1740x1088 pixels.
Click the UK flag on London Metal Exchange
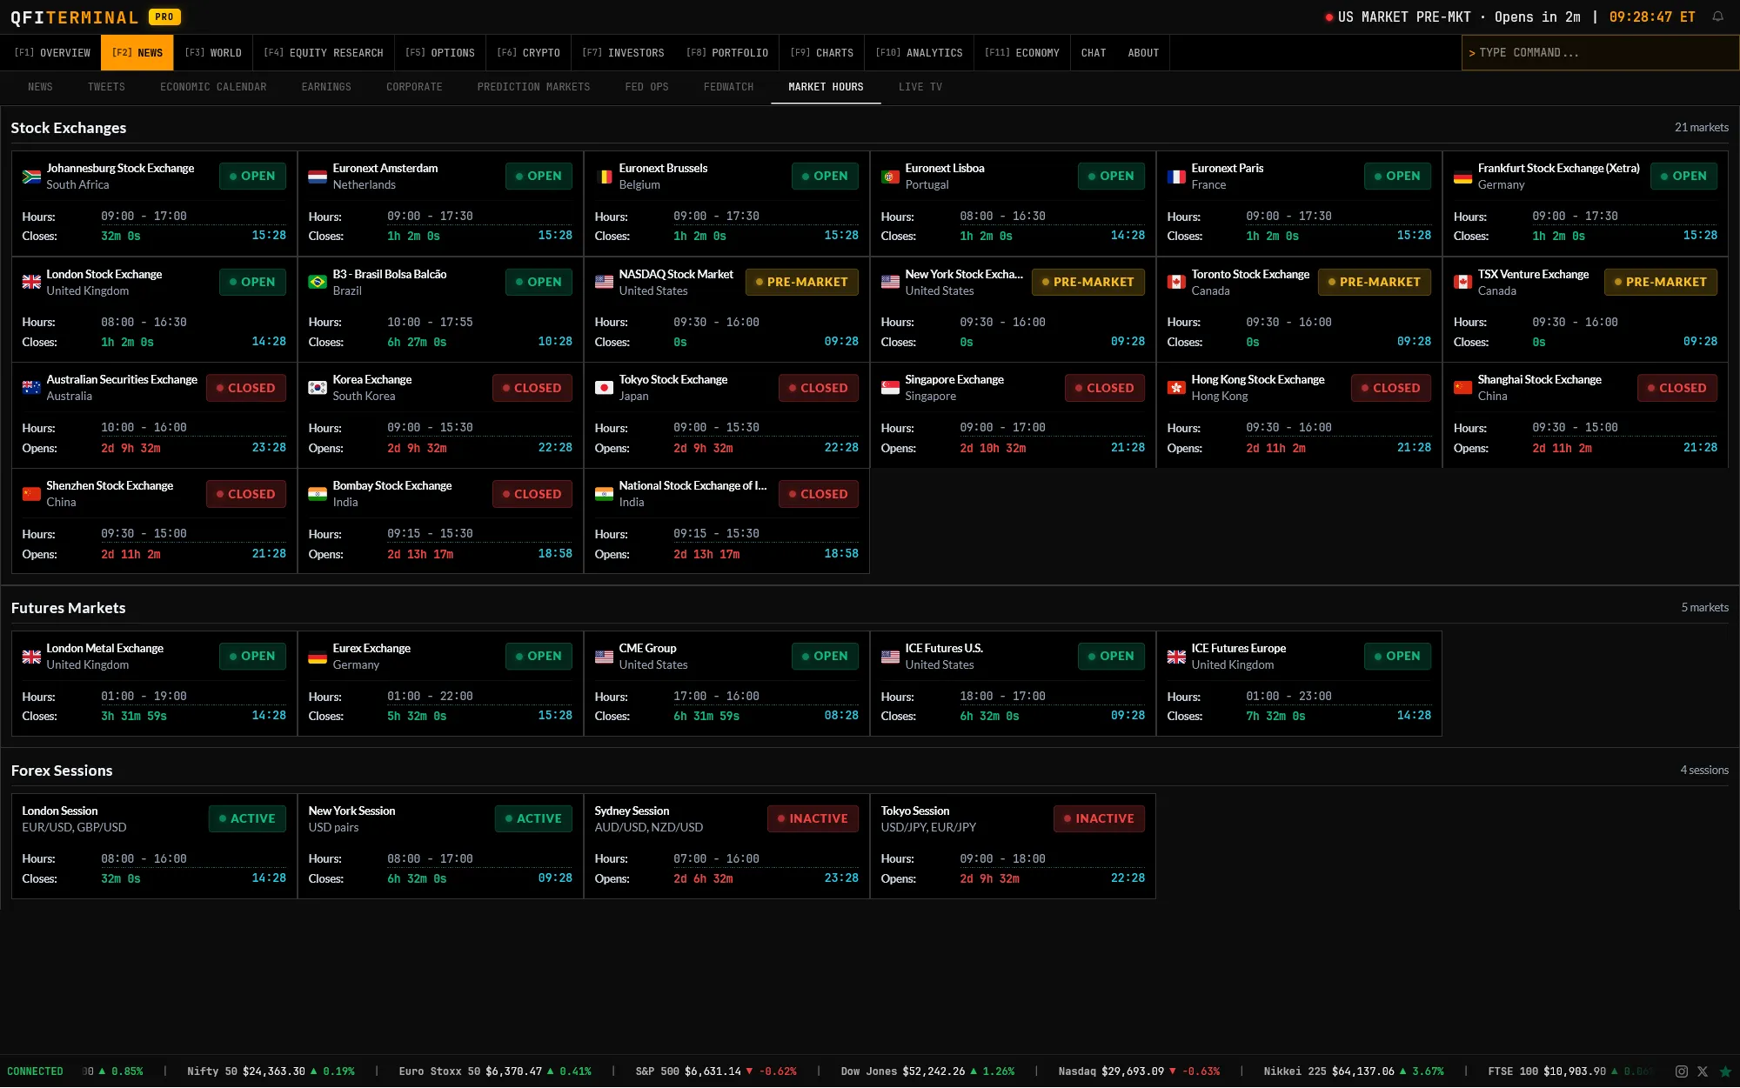tap(31, 657)
